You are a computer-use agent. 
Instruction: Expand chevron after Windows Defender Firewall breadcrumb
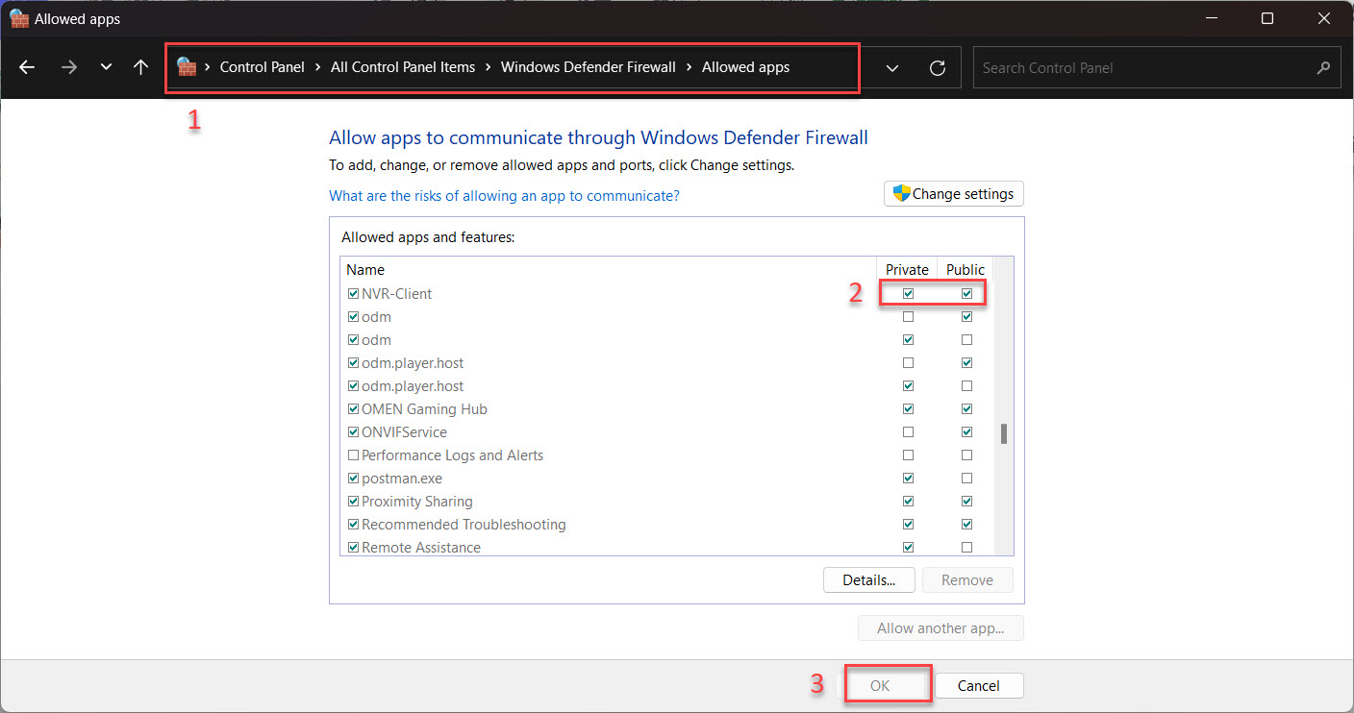point(690,67)
